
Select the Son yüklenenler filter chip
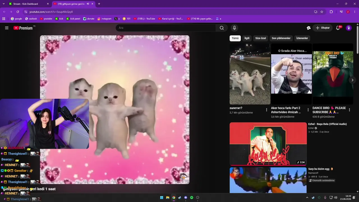point(281,38)
